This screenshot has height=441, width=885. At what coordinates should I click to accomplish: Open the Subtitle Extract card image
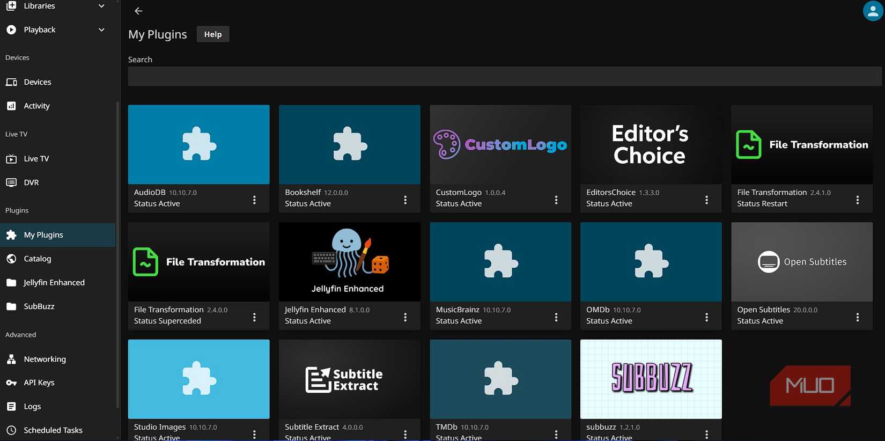pyautogui.click(x=350, y=379)
